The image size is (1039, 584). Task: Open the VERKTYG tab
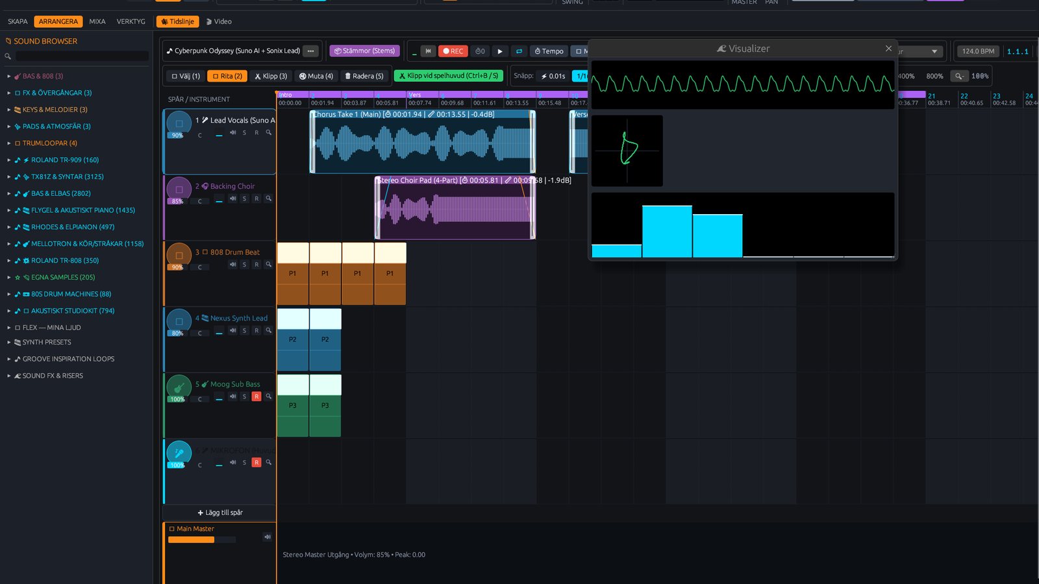pos(131,21)
